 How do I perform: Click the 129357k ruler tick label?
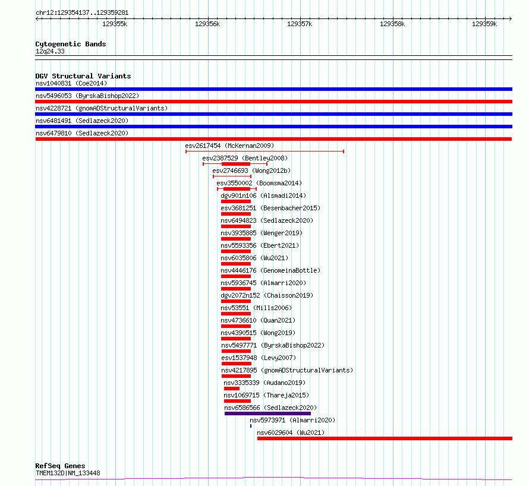pos(300,24)
